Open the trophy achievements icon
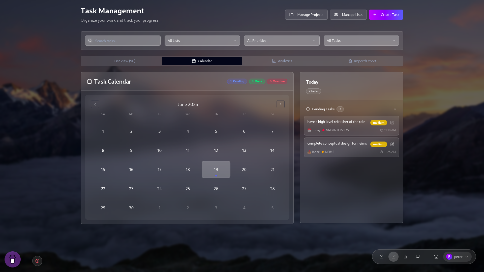The image size is (484, 272). (x=436, y=257)
